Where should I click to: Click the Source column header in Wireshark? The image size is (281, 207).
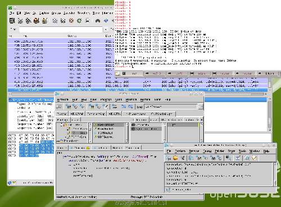tap(72, 36)
